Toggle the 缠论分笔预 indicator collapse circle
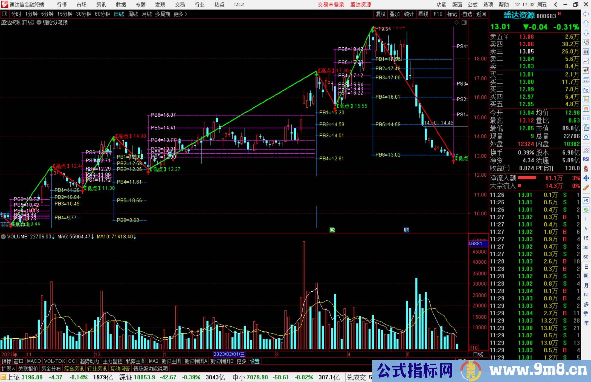This screenshot has width=591, height=382. point(39,22)
